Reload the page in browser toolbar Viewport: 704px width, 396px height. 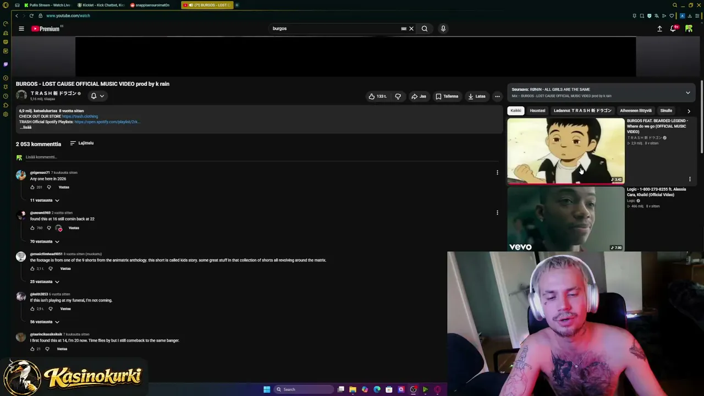pos(31,15)
